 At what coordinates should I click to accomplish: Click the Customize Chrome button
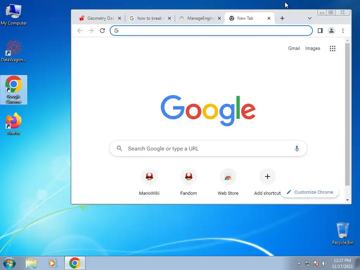click(x=310, y=192)
